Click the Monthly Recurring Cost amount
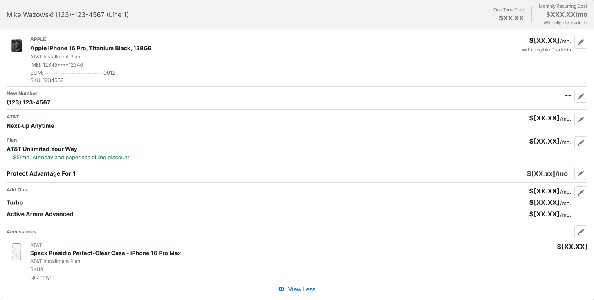The height and width of the screenshot is (300, 594). [x=567, y=15]
